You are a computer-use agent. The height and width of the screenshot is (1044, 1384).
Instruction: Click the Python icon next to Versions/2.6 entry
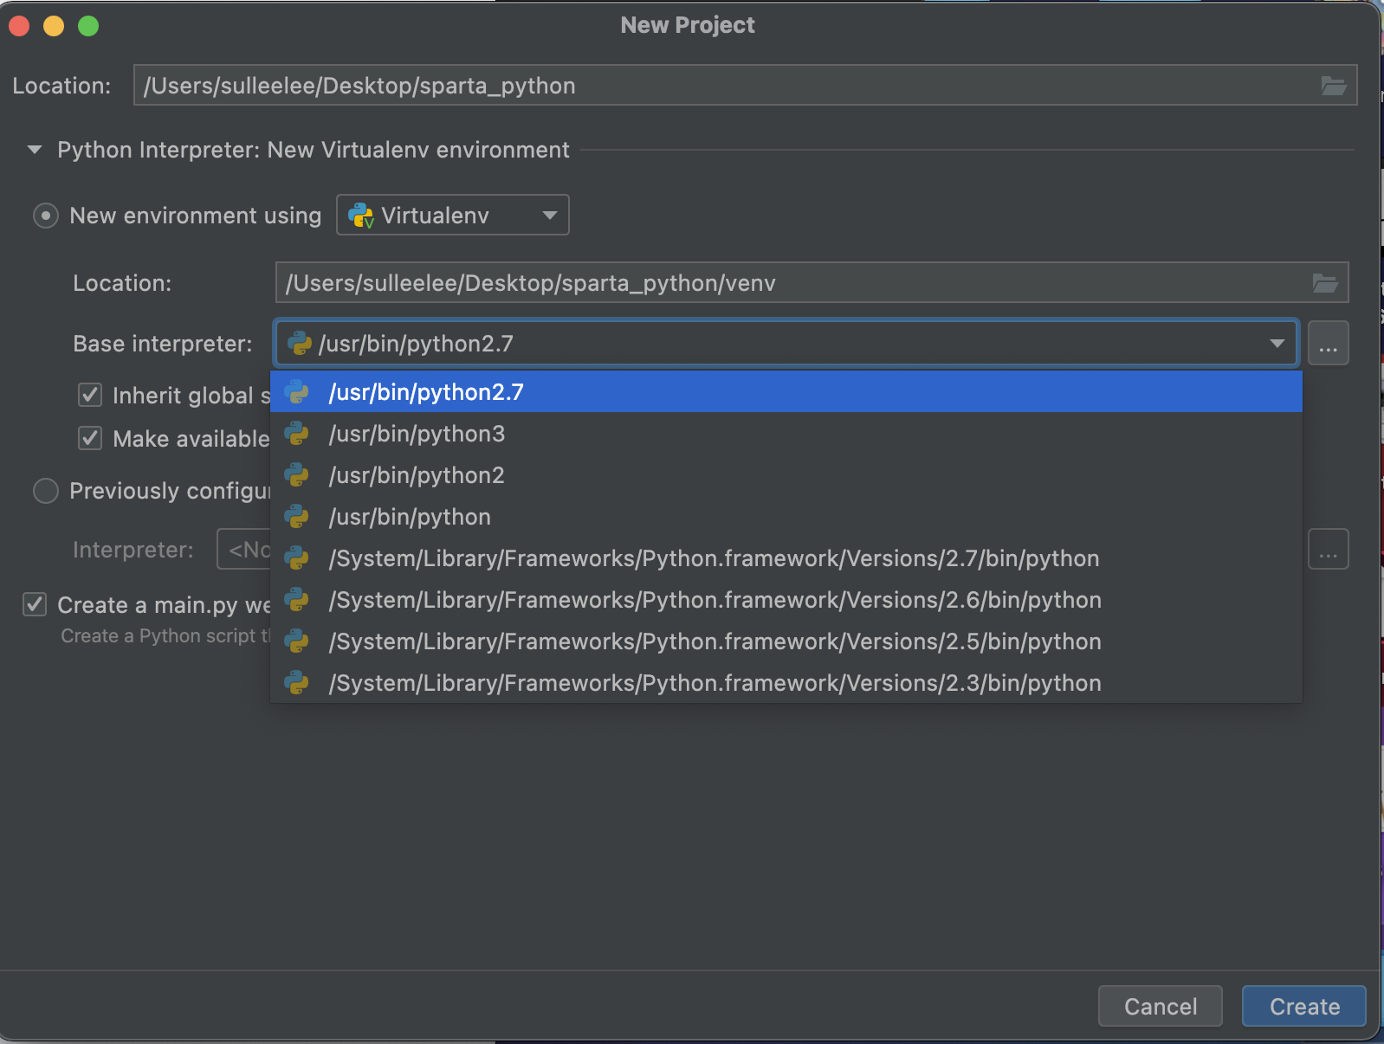click(297, 599)
